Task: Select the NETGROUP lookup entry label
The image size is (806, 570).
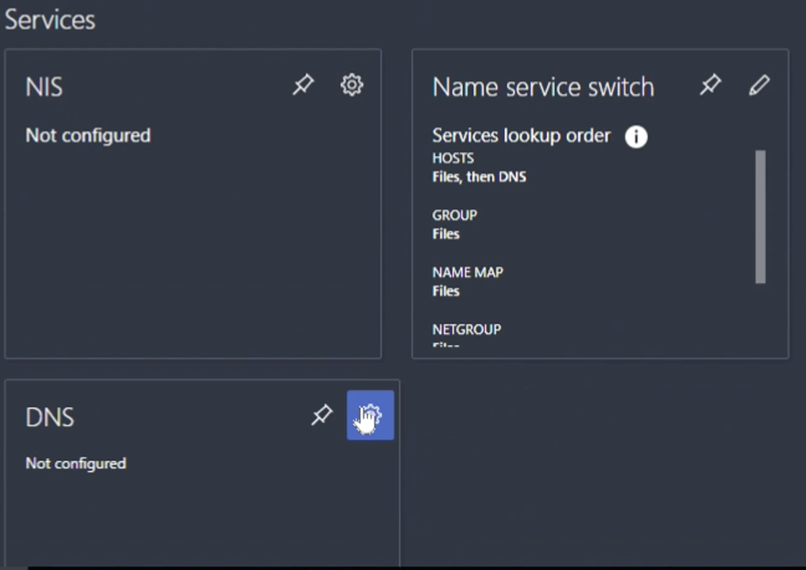Action: pos(466,329)
